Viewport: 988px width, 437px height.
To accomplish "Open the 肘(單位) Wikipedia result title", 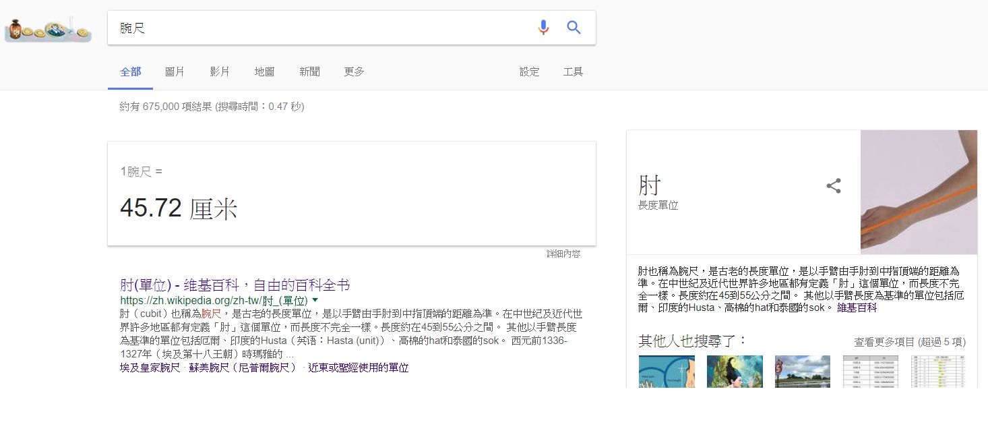I will point(235,285).
